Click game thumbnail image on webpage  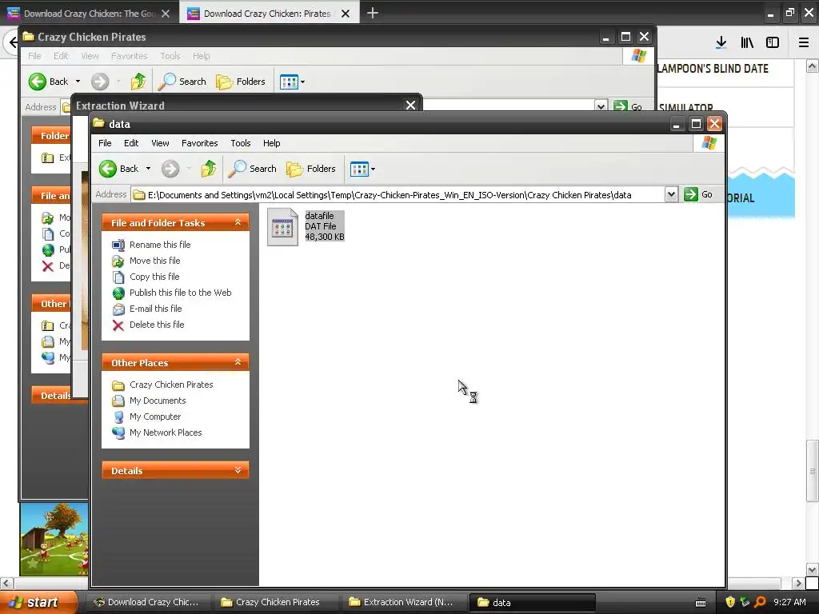[x=54, y=539]
